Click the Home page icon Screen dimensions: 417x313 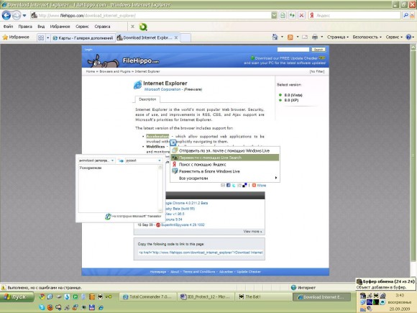pos(275,37)
